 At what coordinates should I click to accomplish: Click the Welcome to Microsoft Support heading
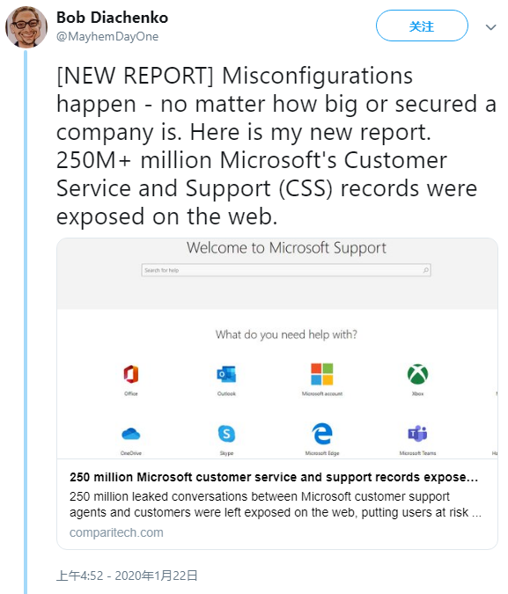pos(286,248)
